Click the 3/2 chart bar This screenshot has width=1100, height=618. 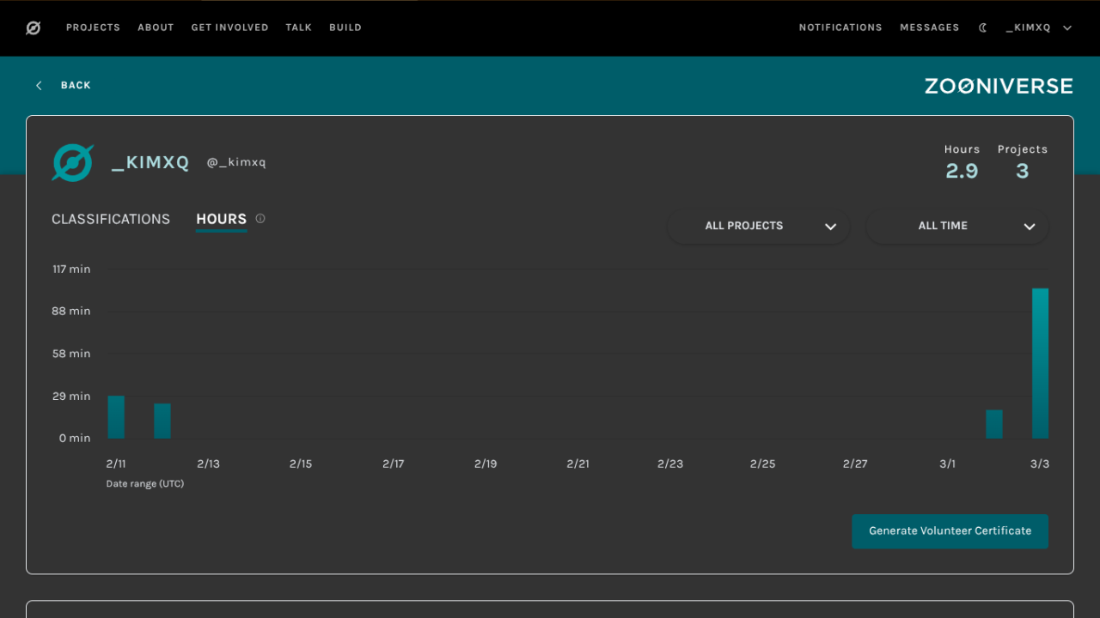pos(994,425)
